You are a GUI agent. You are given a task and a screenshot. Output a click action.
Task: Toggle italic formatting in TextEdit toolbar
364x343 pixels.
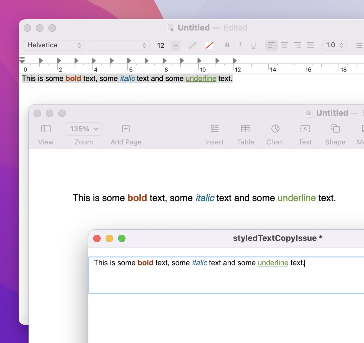click(240, 45)
